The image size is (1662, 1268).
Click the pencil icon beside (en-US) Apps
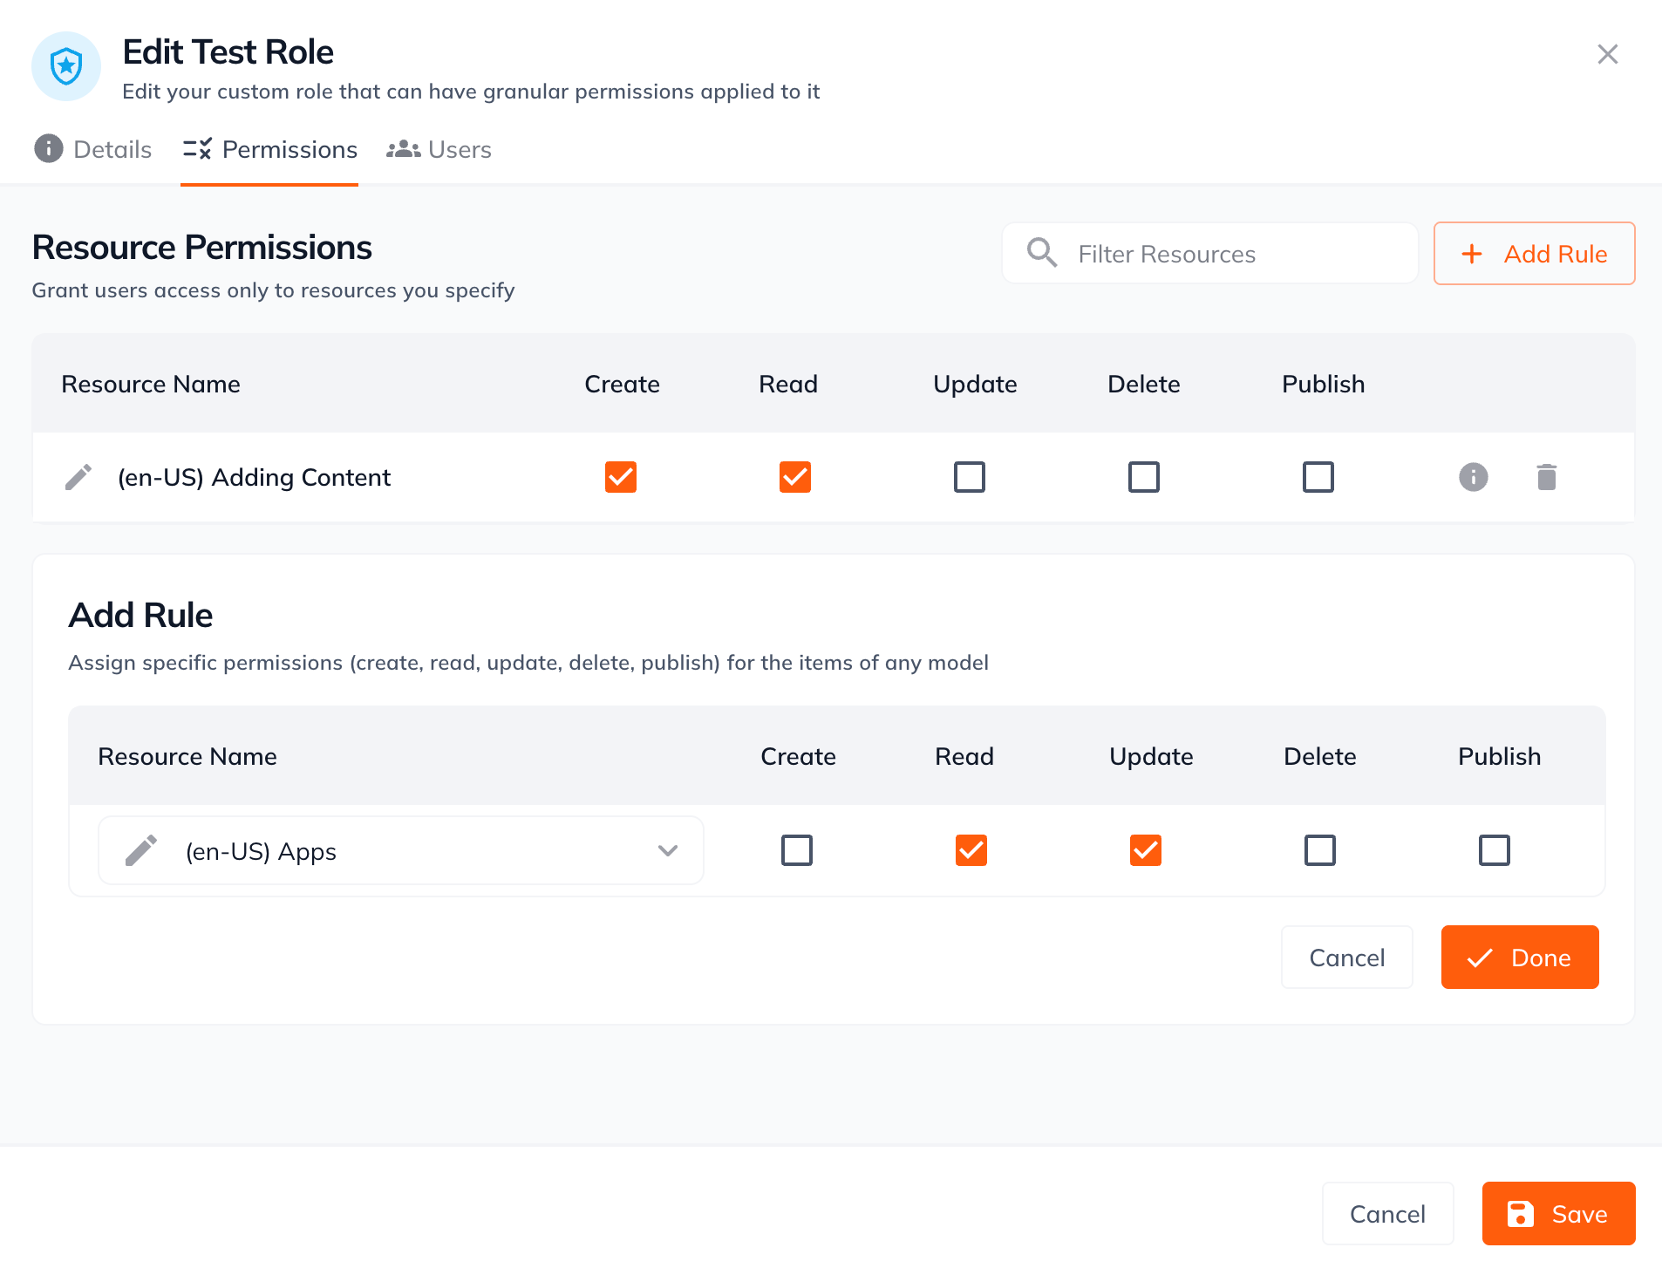140,850
